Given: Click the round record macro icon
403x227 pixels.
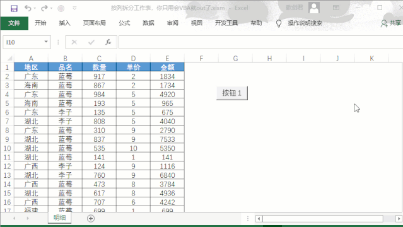Looking at the screenshot, I should (61, 8).
